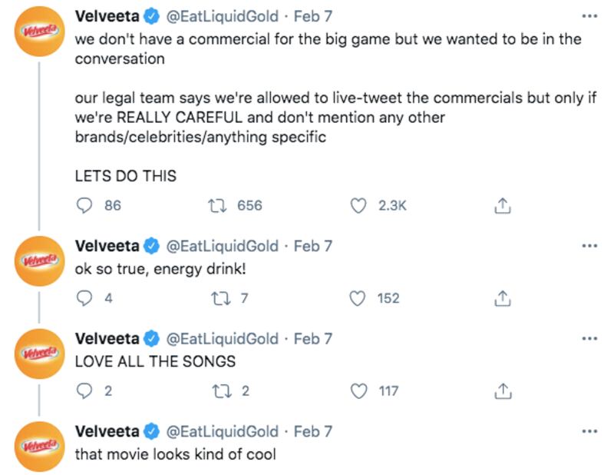Viewport: 614px width, 475px height.
Task: Open more options on the first tweet
Action: [589, 15]
